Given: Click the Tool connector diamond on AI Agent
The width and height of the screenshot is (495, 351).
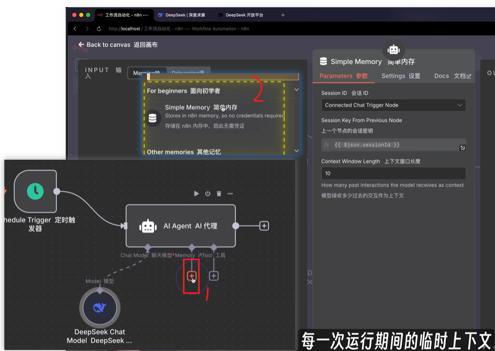Looking at the screenshot, I should pyautogui.click(x=214, y=247).
